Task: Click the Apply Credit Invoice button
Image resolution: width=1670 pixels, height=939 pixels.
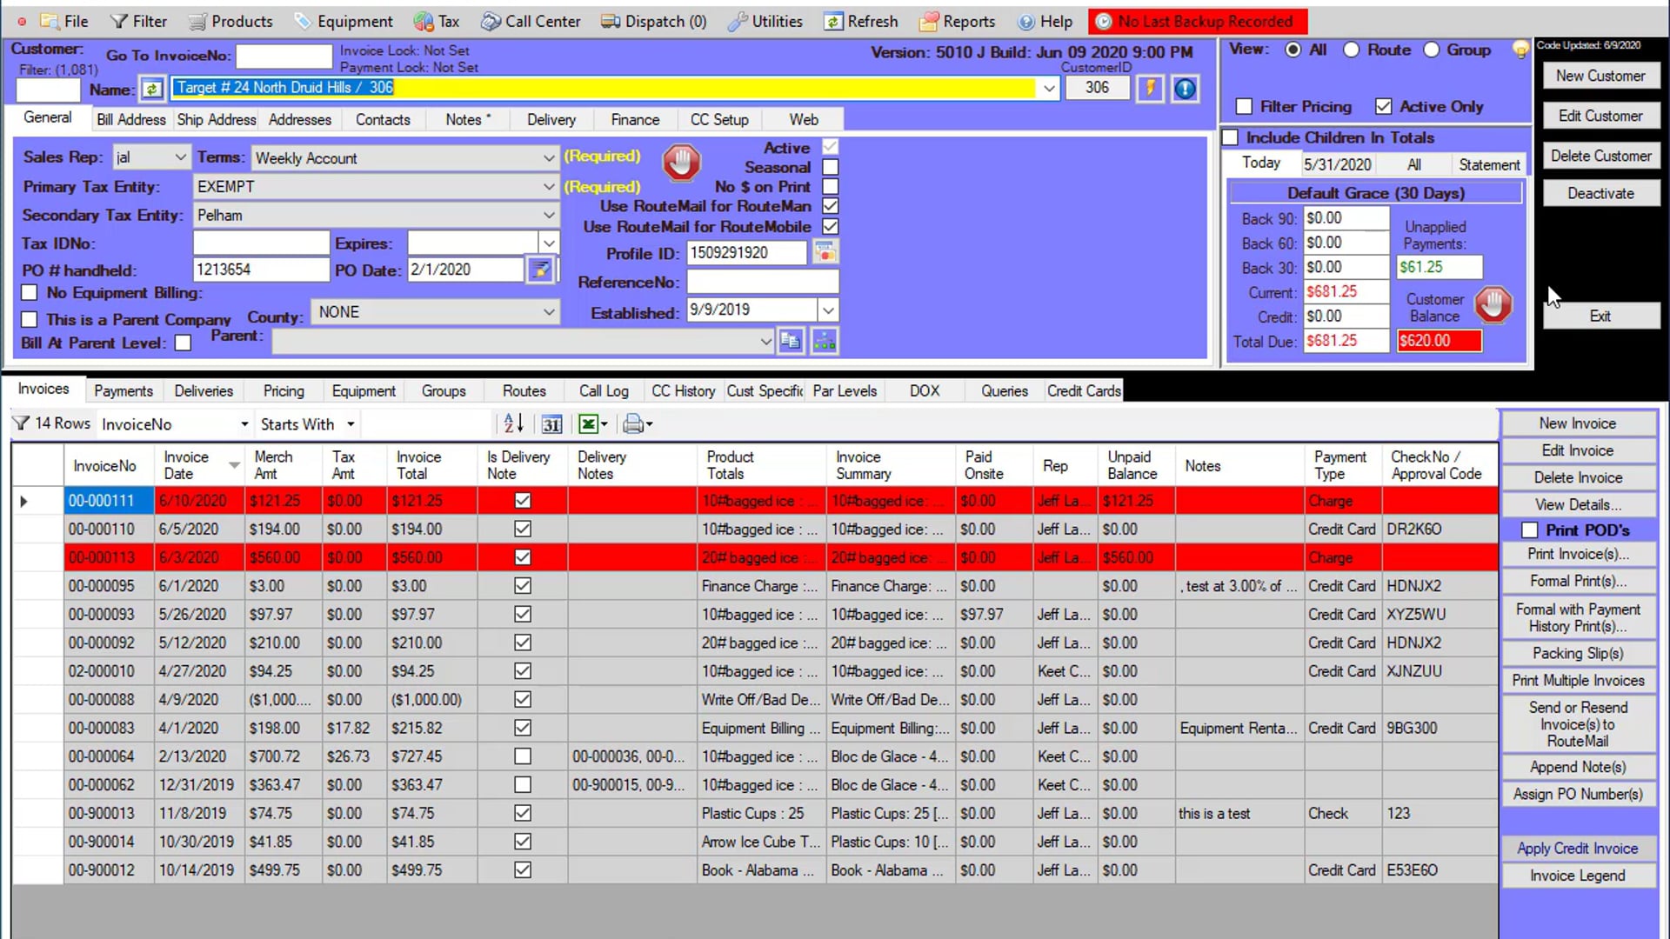Action: pos(1578,849)
